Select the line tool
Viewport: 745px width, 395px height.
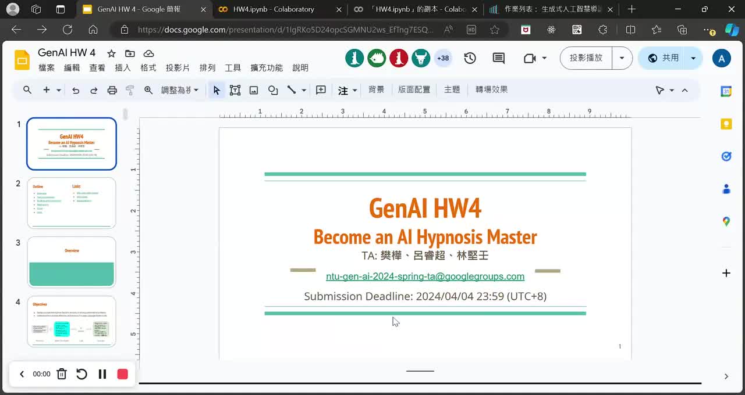(x=292, y=90)
